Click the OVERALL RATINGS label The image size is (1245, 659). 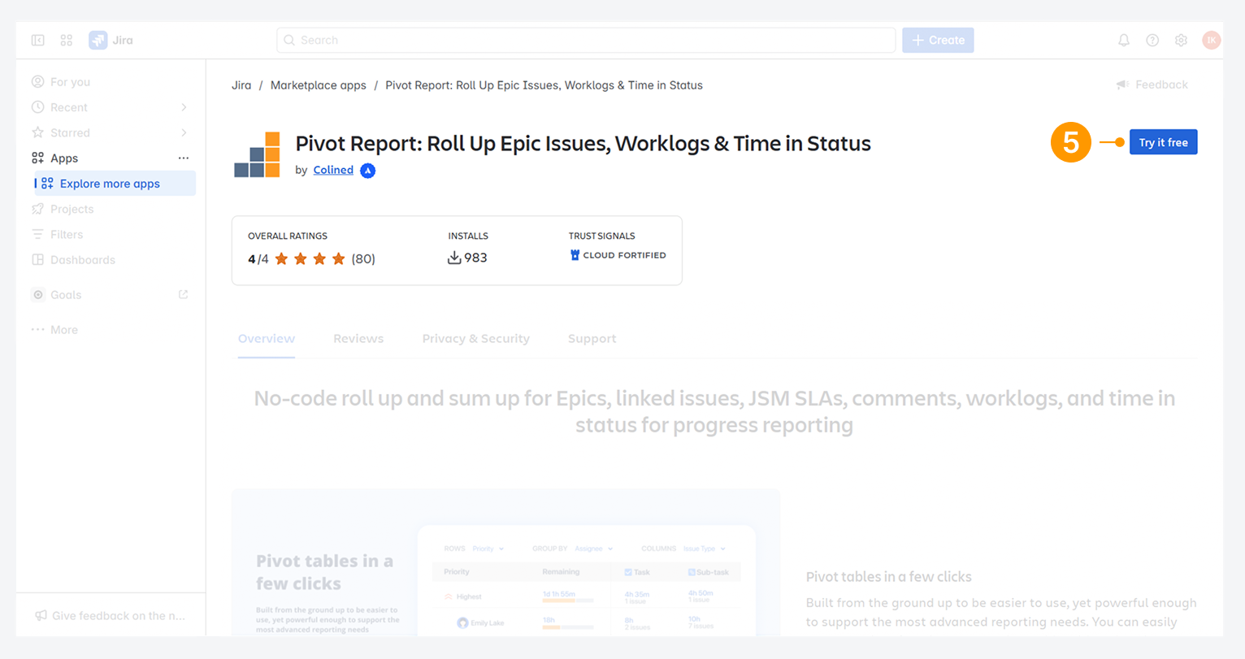pos(288,236)
